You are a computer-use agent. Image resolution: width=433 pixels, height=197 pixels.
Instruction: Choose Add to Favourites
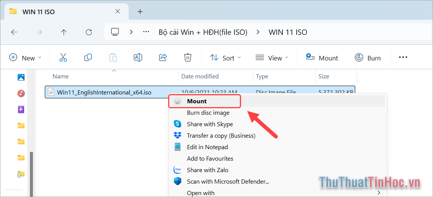210,158
